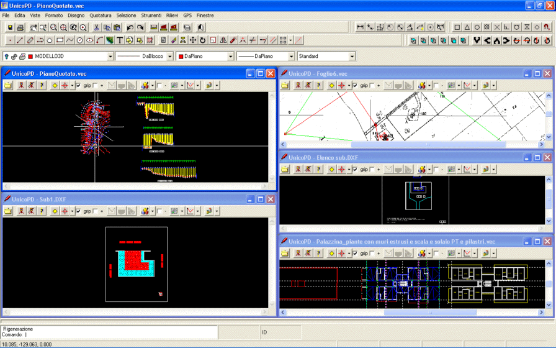
Task: Open the Edita menu
Action: tap(19, 16)
